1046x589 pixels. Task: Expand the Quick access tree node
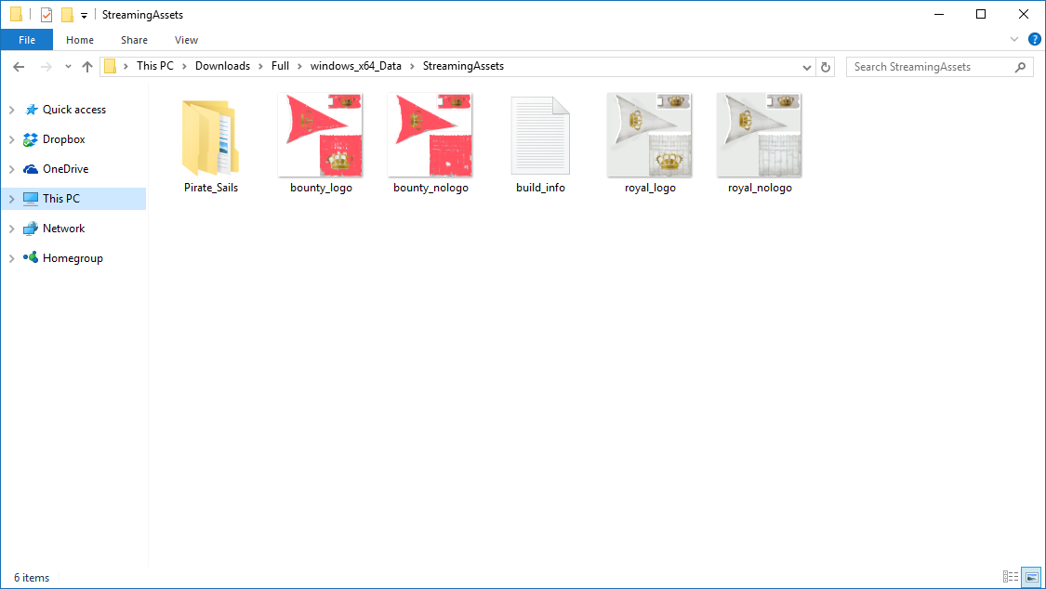(x=12, y=110)
